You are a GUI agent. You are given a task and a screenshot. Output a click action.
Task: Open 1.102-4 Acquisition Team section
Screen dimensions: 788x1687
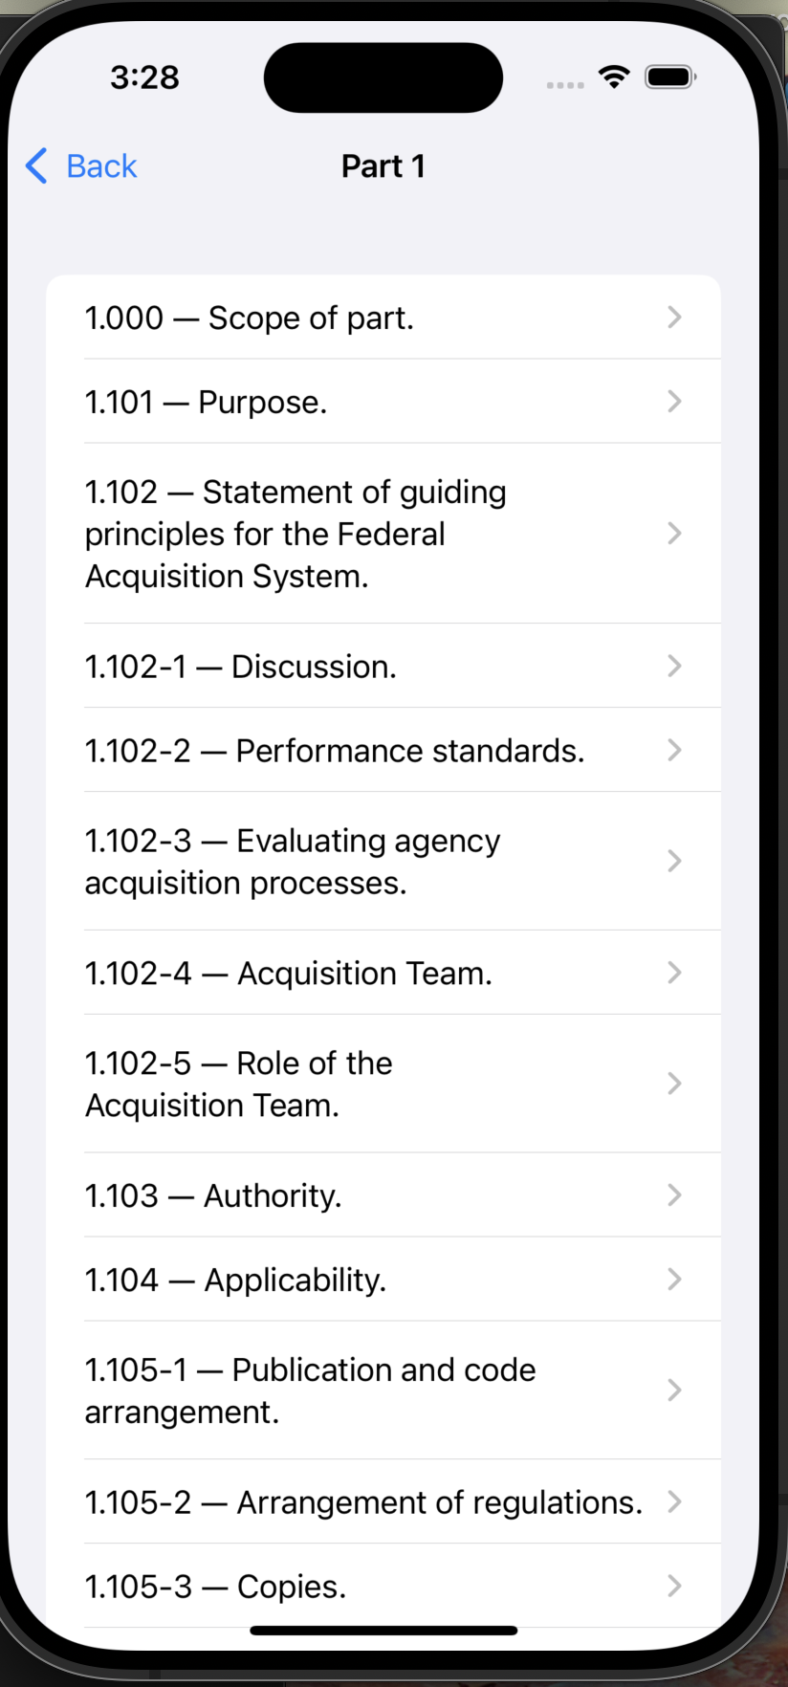(383, 973)
